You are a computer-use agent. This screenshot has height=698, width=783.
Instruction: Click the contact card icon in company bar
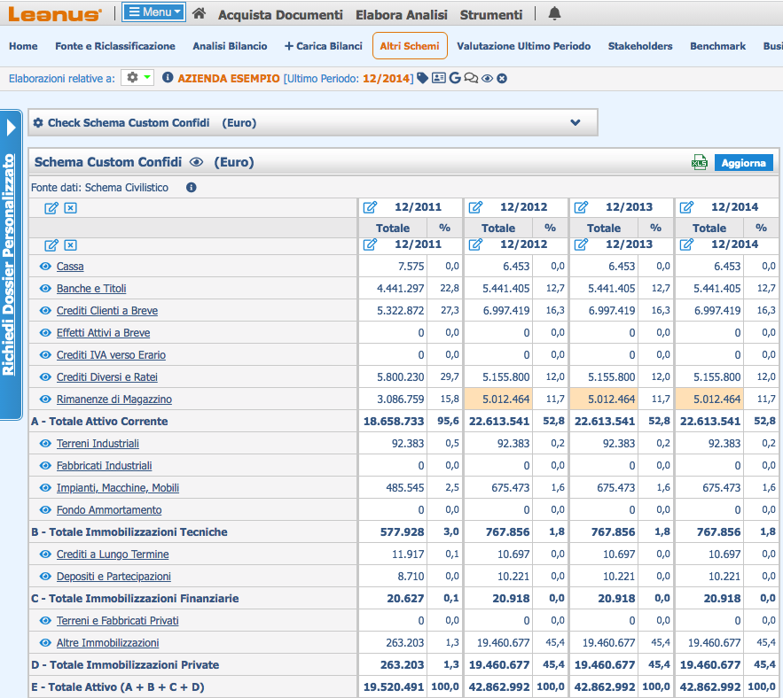pos(439,79)
